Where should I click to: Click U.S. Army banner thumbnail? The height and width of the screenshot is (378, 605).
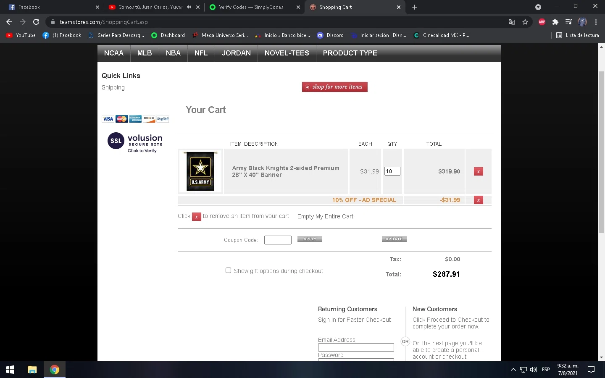(200, 171)
